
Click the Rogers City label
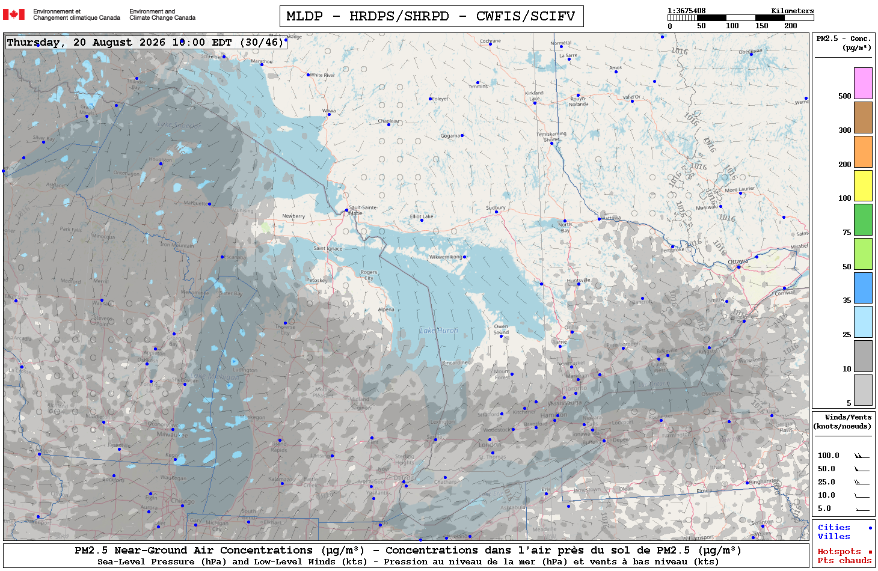tap(369, 275)
